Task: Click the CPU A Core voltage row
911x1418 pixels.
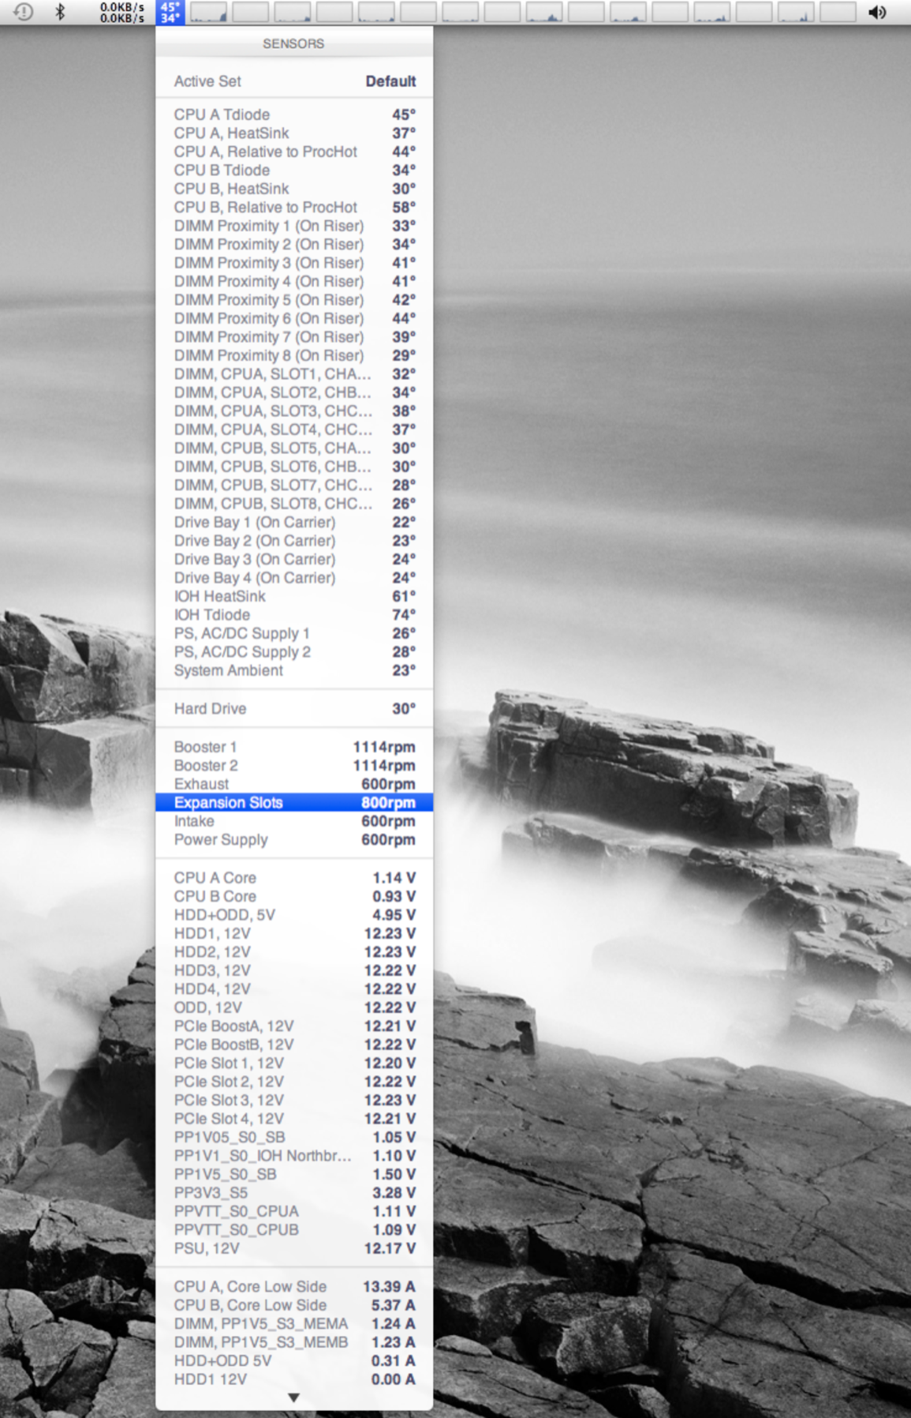Action: click(x=294, y=878)
